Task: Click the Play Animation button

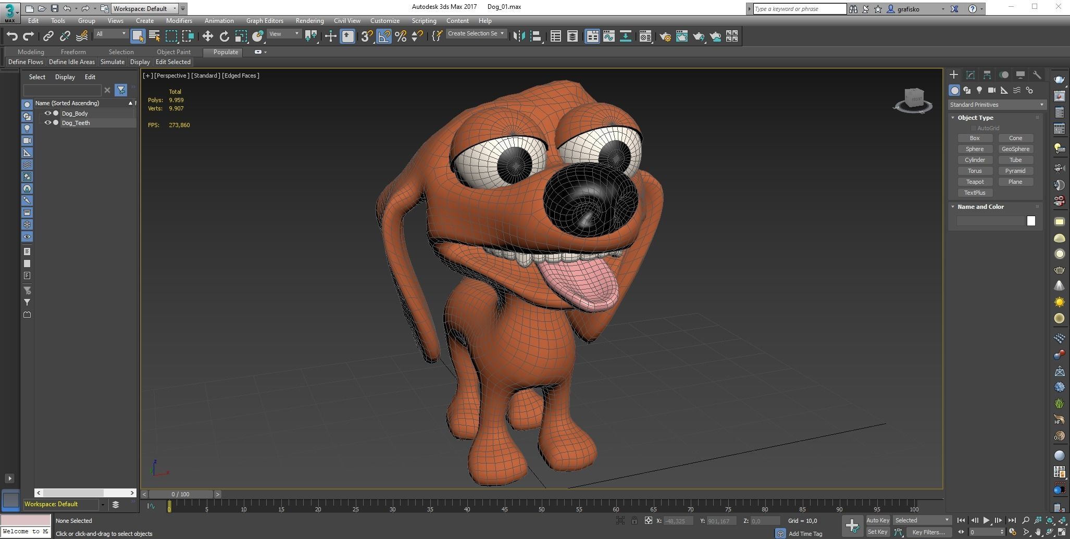Action: (x=987, y=520)
